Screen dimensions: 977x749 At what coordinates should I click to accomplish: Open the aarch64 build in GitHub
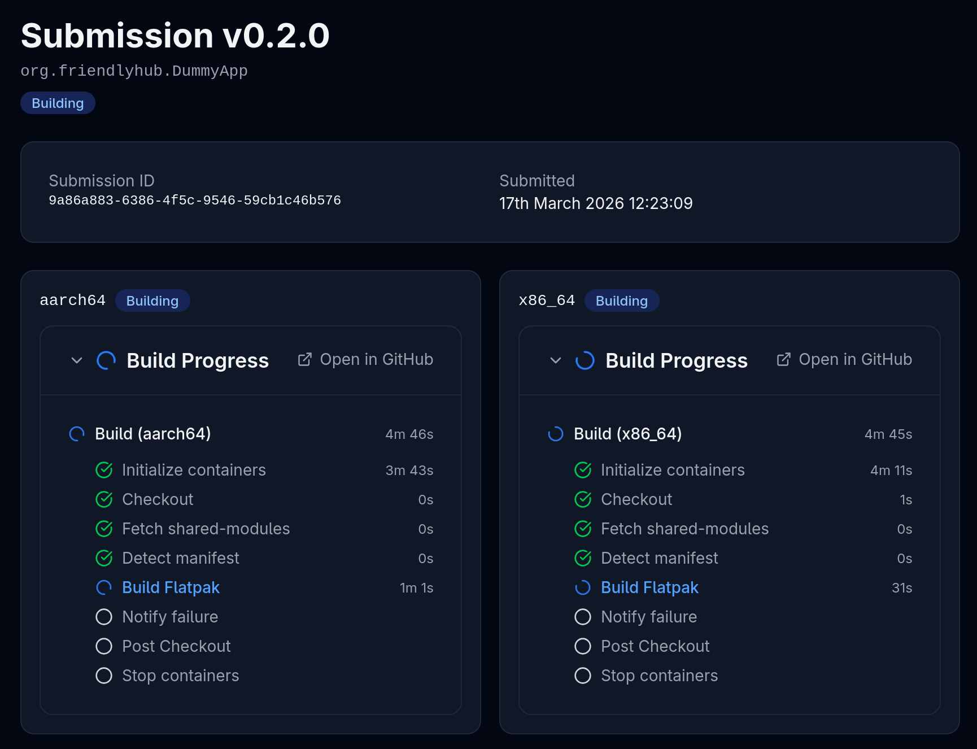tap(376, 359)
